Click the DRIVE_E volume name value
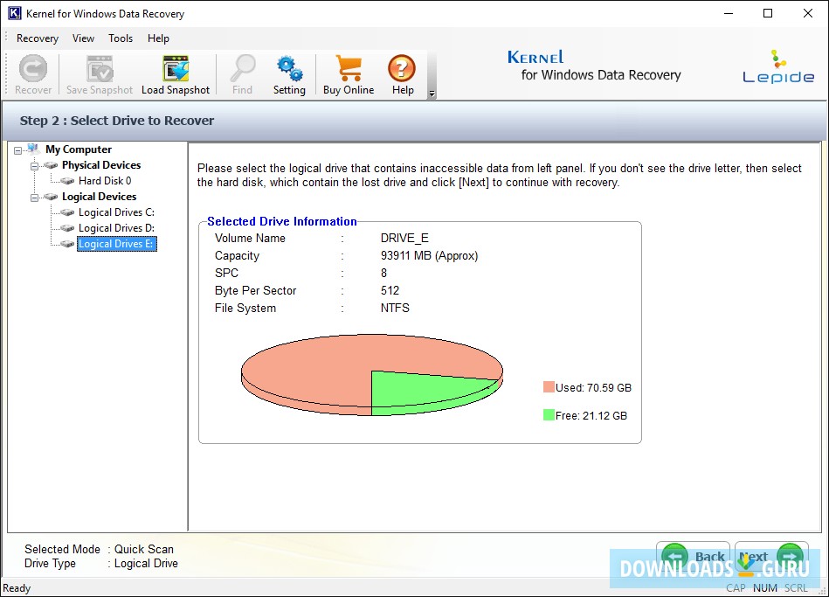This screenshot has width=829, height=597. point(404,238)
